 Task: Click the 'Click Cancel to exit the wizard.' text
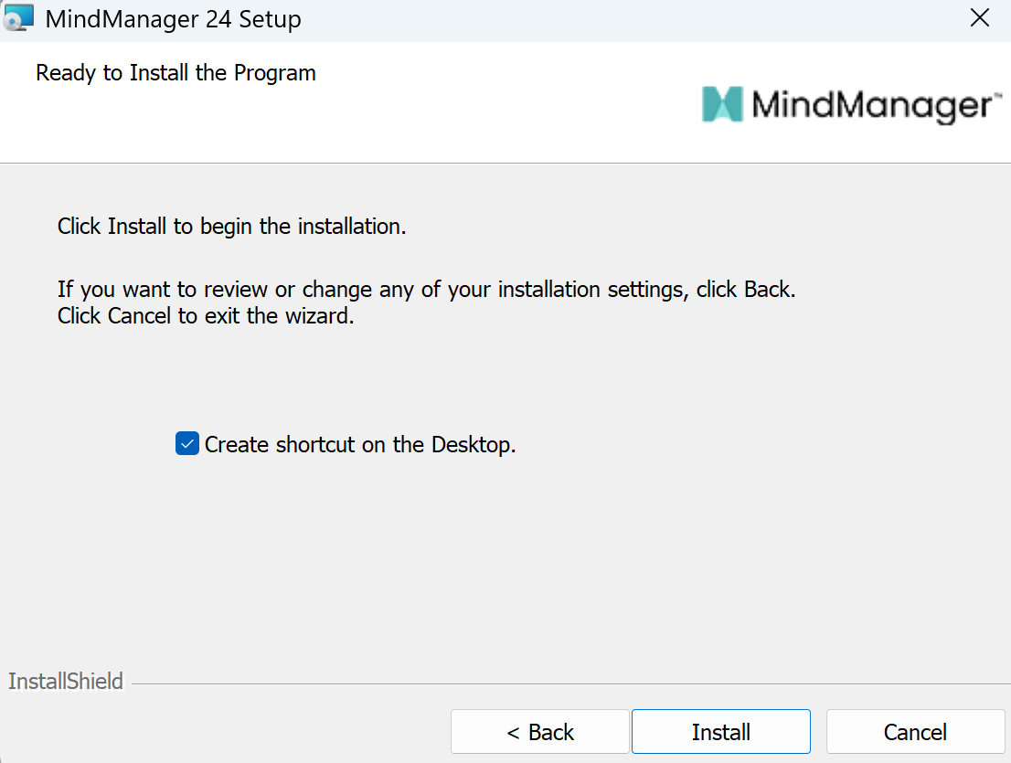pyautogui.click(x=205, y=317)
